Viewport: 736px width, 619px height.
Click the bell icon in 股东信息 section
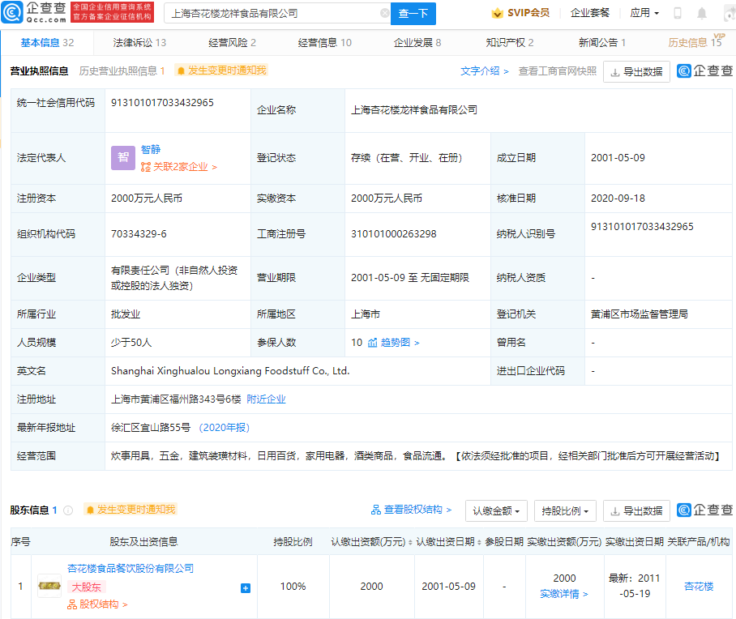tap(90, 510)
